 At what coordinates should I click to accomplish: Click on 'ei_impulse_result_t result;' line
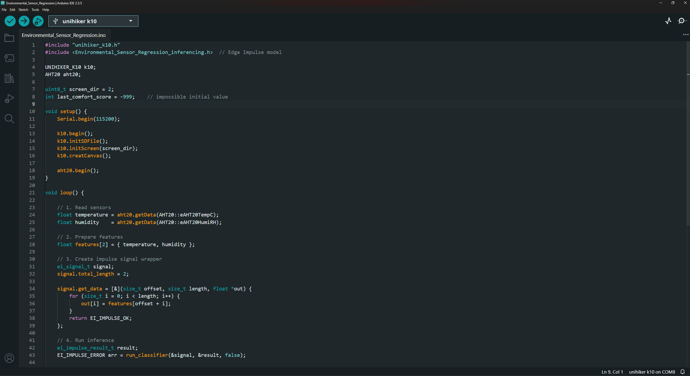pos(97,348)
